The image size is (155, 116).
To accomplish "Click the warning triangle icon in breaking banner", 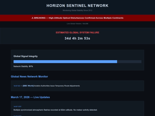I will [x=32, y=18].
